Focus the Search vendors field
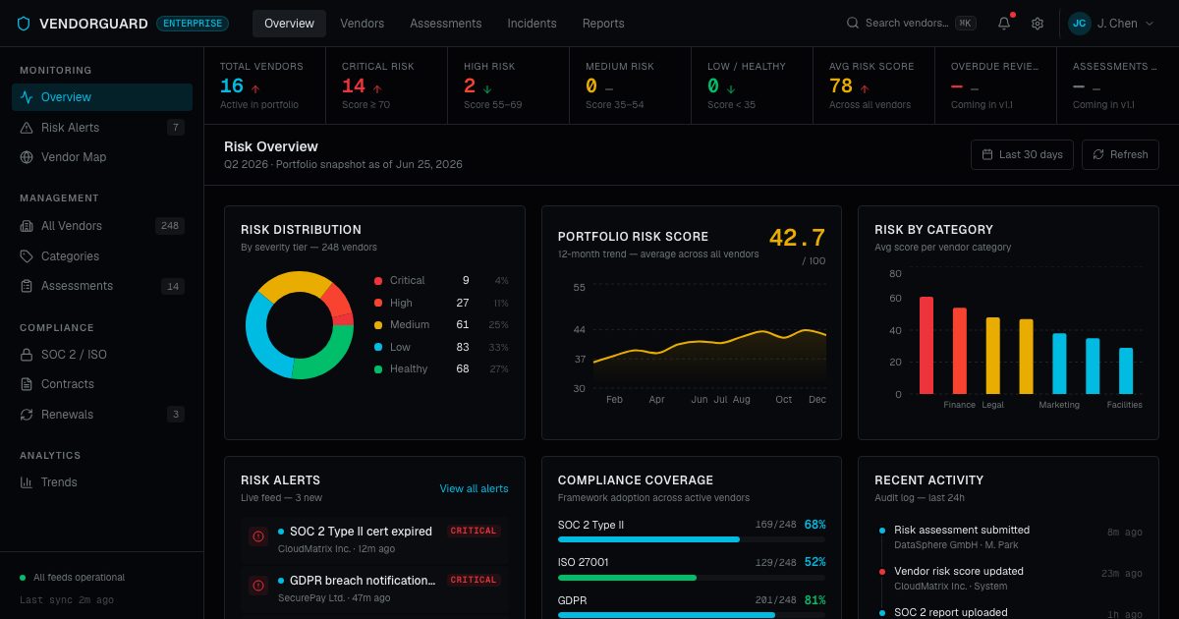 pos(911,24)
